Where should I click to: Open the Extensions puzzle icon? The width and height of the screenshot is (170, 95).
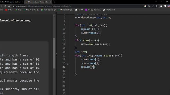pyautogui.click(x=161, y=6)
